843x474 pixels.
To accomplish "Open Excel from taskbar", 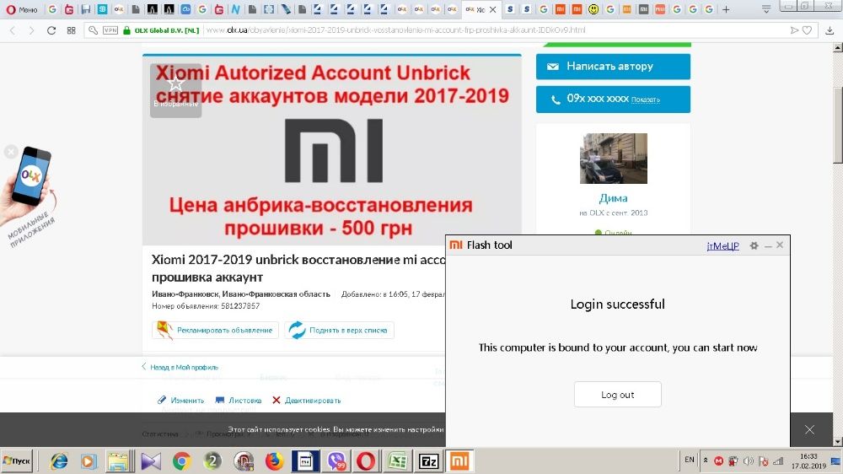I will (397, 461).
